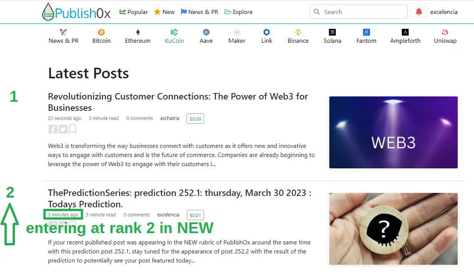This screenshot has height=275, width=474.
Task: Click the $0.01 tip badge
Action: click(x=195, y=215)
